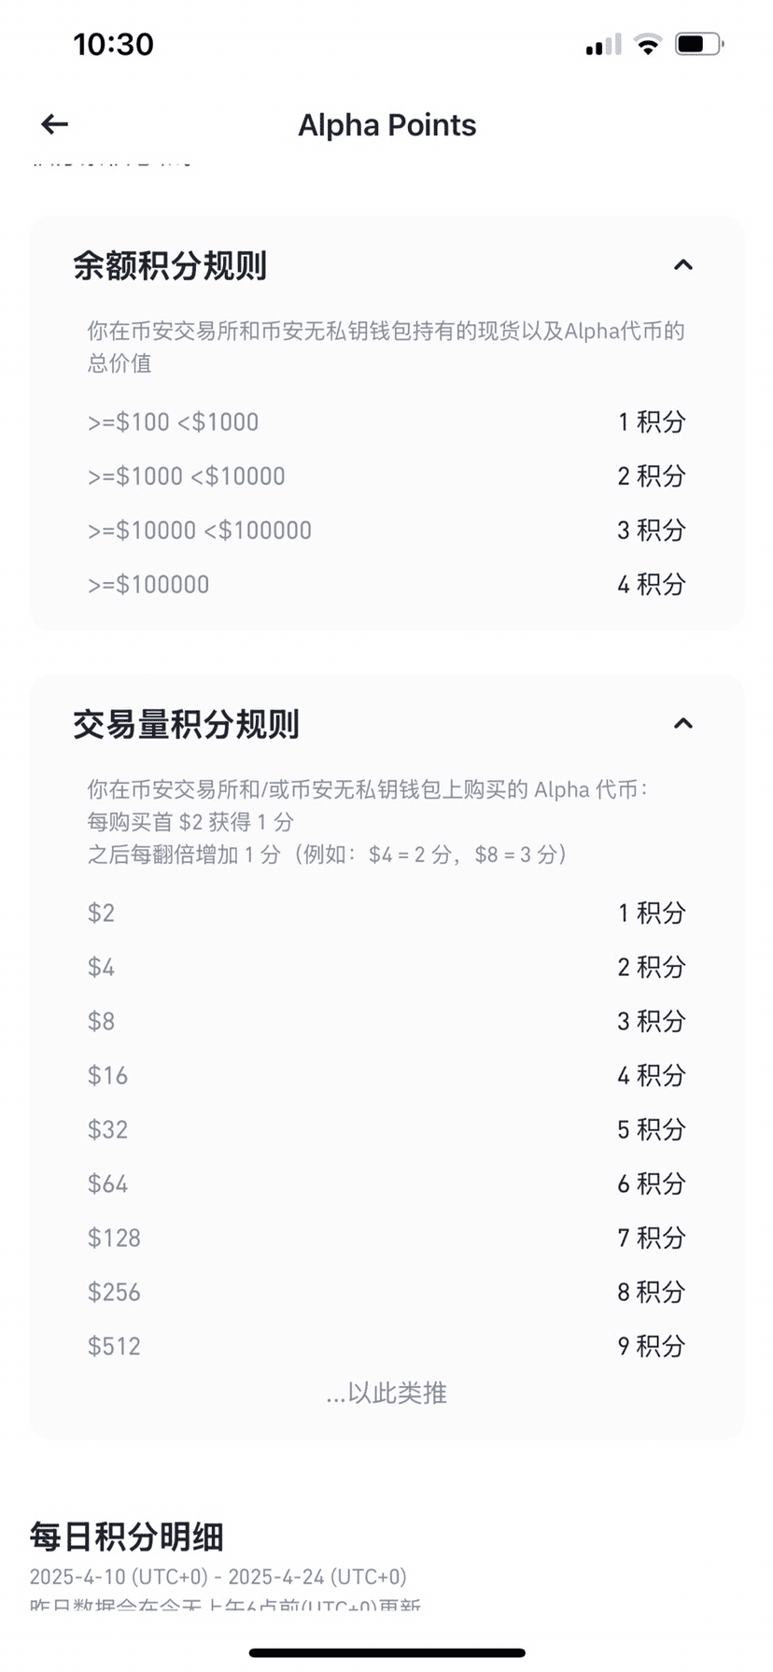773x1672 pixels.
Task: Tap the cellular signal bars icon
Action: 603,45
